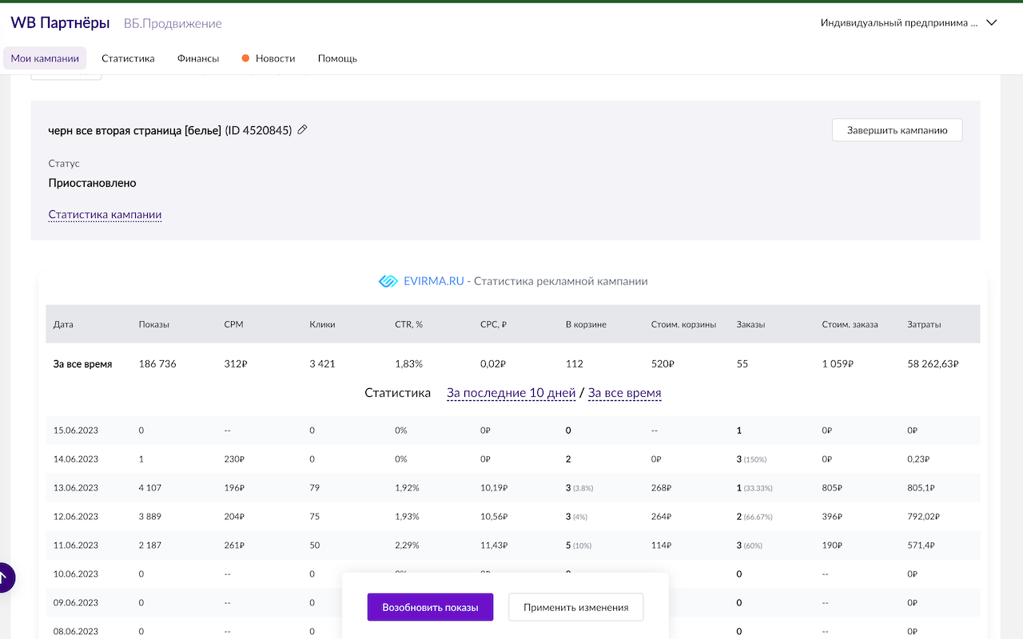Open the account selector chevron
This screenshot has height=639, width=1023.
(991, 23)
